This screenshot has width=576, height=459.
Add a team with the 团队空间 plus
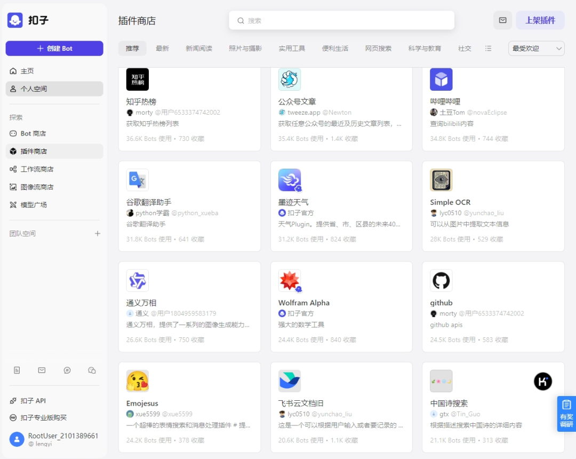tap(98, 233)
